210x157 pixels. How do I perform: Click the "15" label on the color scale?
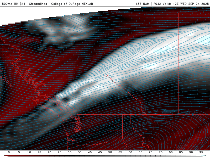tap(39, 152)
